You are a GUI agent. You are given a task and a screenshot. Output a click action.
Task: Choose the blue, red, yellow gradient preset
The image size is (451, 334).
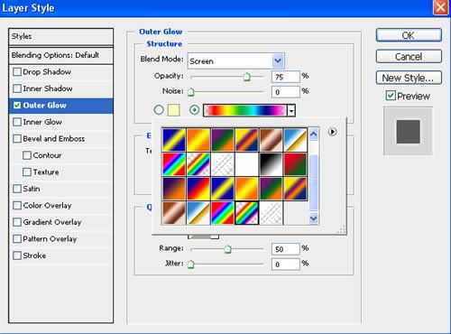pos(198,189)
